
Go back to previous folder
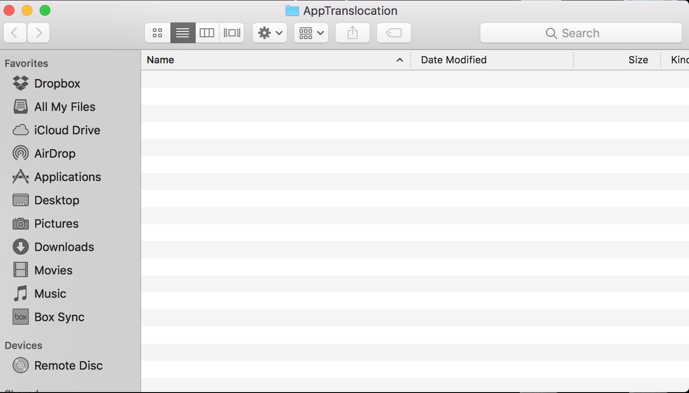pos(15,33)
